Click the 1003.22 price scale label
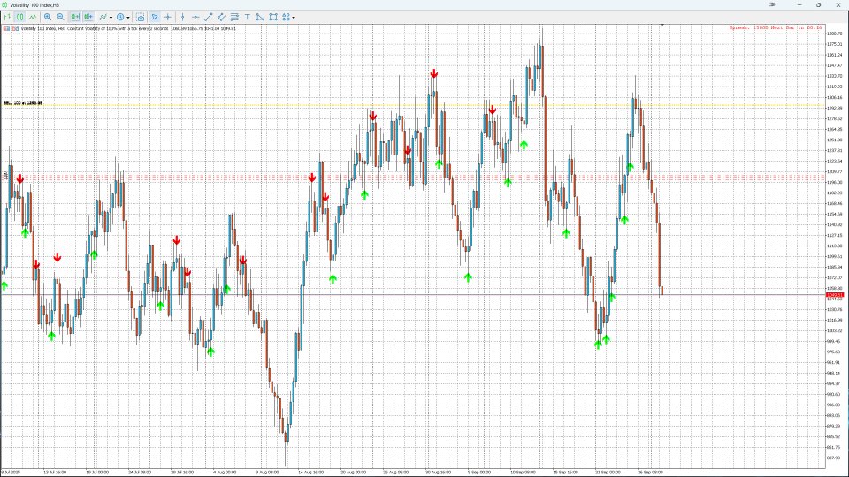This screenshot has width=849, height=477. pos(834,330)
